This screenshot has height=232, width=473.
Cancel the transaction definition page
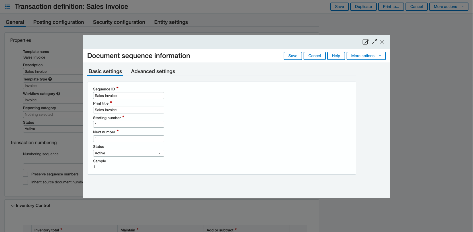pos(416,7)
